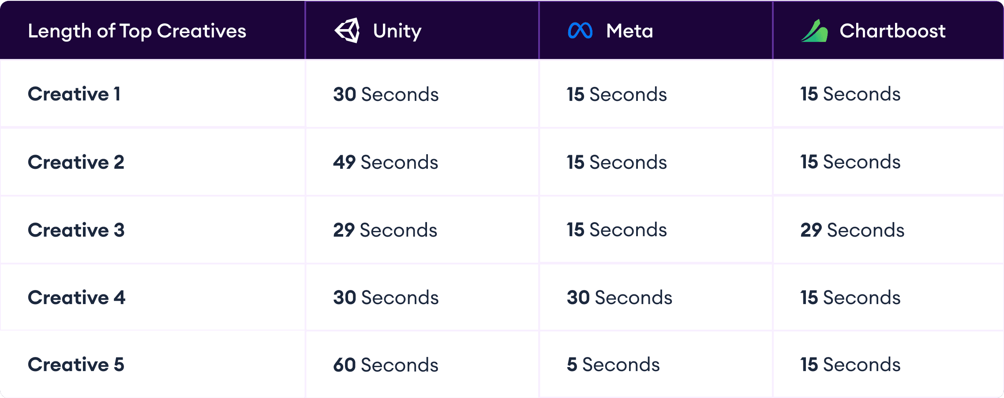Click the Unity cube logo icon

(348, 30)
